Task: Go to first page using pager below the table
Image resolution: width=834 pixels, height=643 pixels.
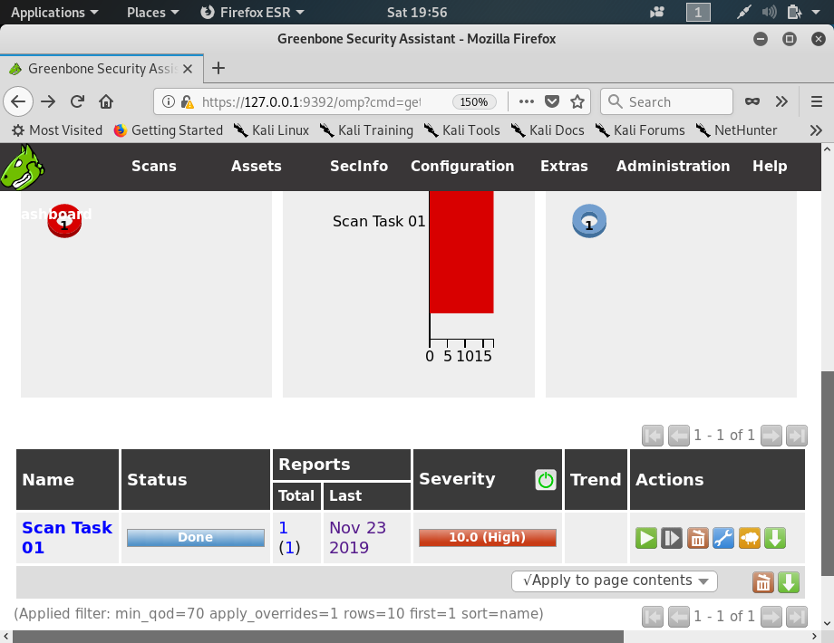Action: (x=653, y=617)
